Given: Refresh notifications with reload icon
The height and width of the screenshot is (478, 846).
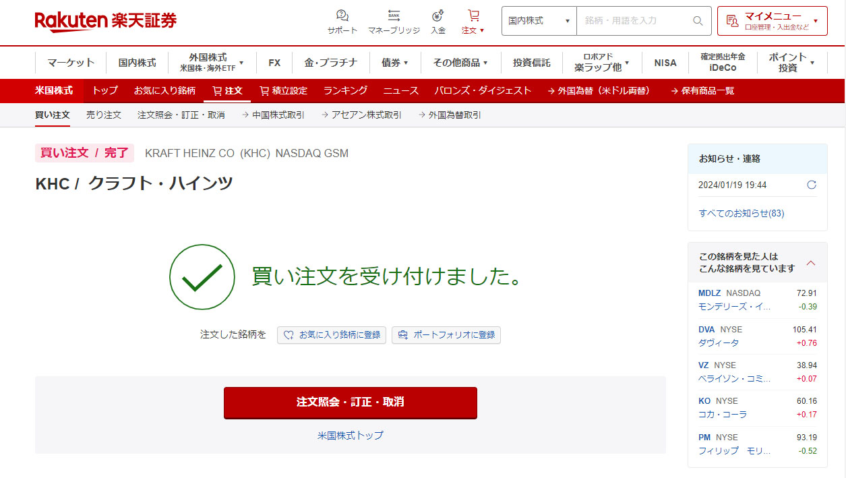Looking at the screenshot, I should coord(812,185).
